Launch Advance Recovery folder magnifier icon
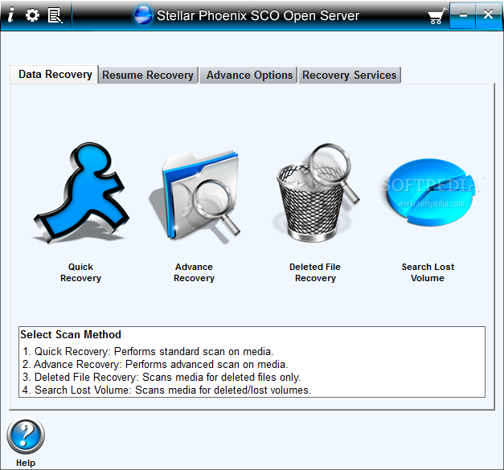 tap(195, 196)
